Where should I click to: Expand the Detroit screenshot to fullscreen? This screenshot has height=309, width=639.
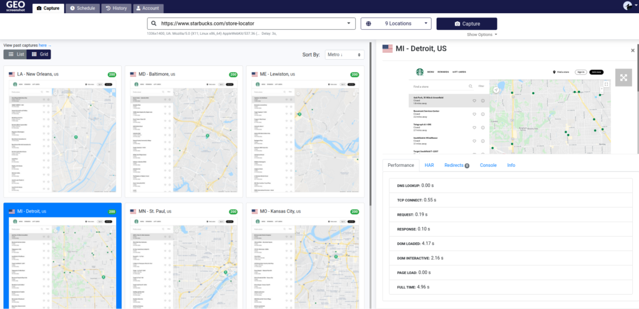[623, 78]
